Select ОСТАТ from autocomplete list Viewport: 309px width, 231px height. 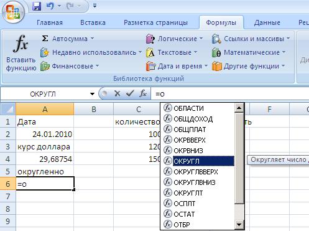click(199, 214)
